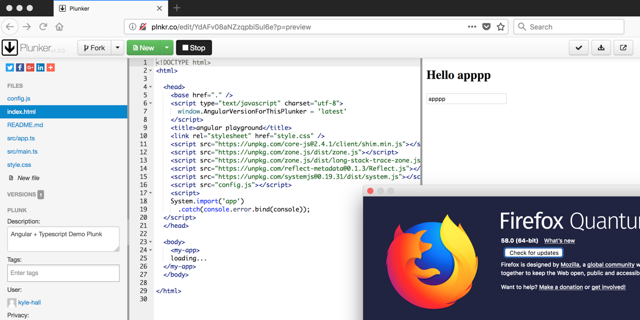Click the Enter tags input field
This screenshot has width=640, height=320.
click(x=63, y=273)
